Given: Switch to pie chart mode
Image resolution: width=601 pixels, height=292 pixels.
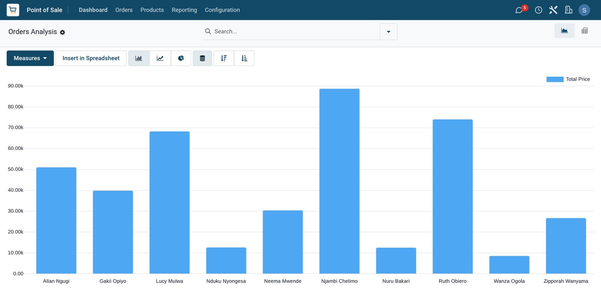Looking at the screenshot, I should (181, 58).
